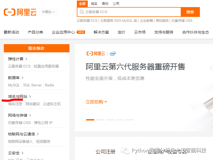Open the 定价 nav item
The width and height of the screenshot is (213, 160).
(121, 32)
